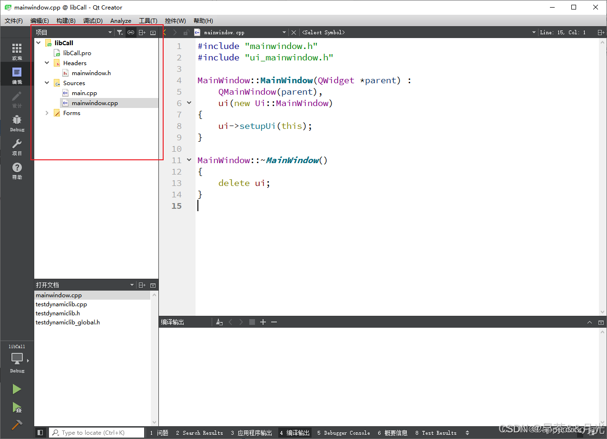Select mainwindow.h in project tree
The width and height of the screenshot is (607, 439).
click(91, 73)
